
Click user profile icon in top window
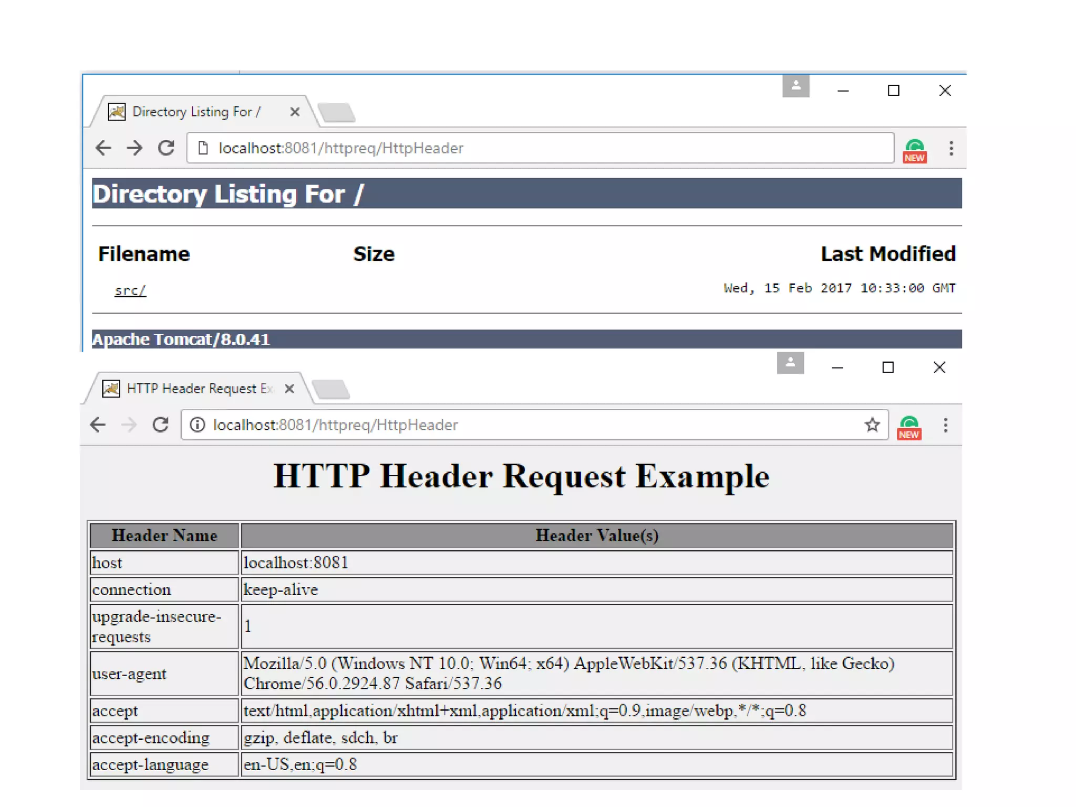[795, 86]
